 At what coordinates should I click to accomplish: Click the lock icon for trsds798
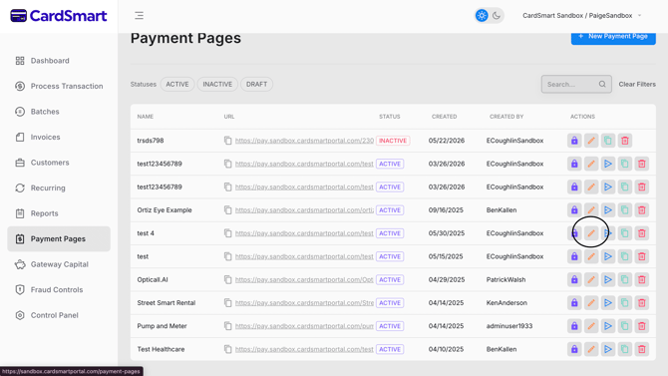[x=574, y=141]
